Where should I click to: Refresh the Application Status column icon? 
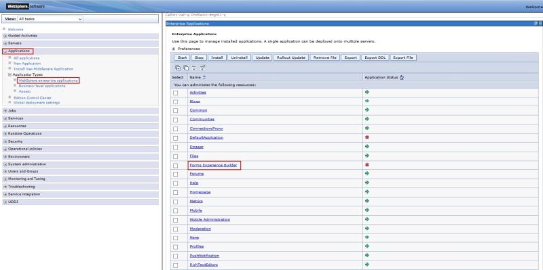tap(402, 78)
